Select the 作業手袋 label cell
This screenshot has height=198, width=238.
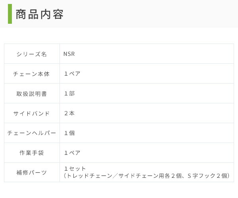point(32,153)
